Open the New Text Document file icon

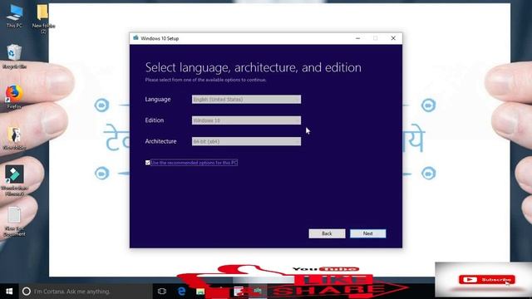coord(14,221)
